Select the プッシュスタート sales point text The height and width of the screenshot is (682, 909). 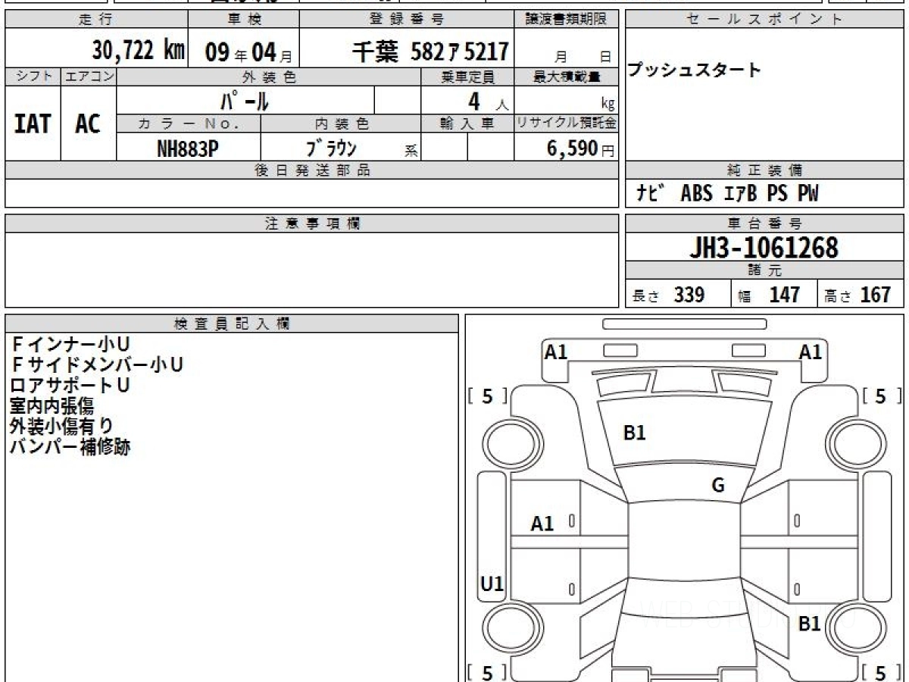[694, 70]
